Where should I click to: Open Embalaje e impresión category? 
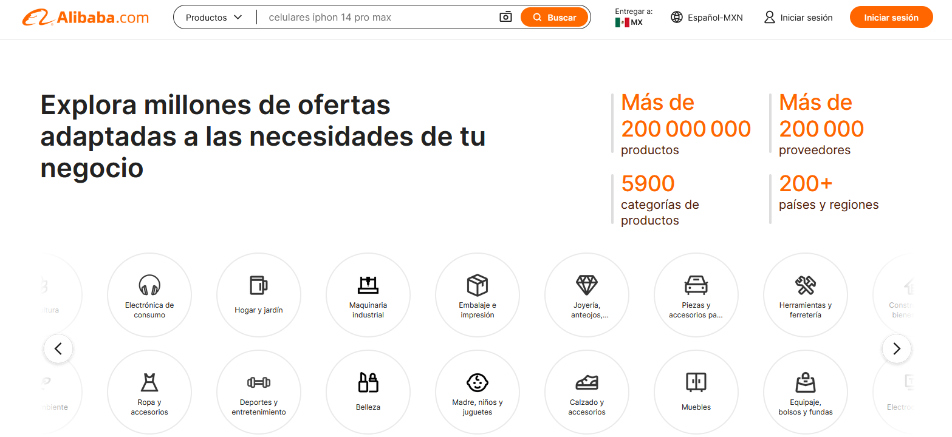pos(478,295)
